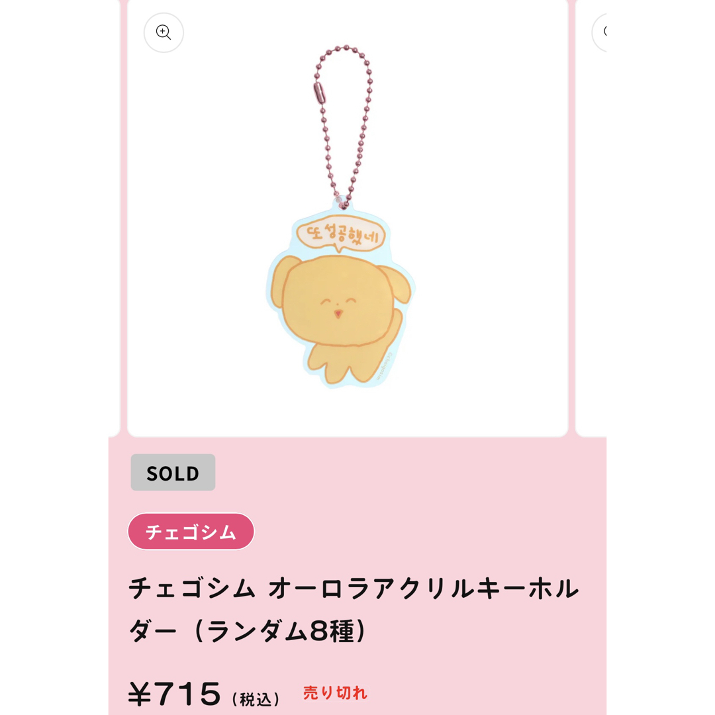The image size is (715, 715).
Task: Click the blank white area beside the keychain
Action: click(x=488, y=228)
